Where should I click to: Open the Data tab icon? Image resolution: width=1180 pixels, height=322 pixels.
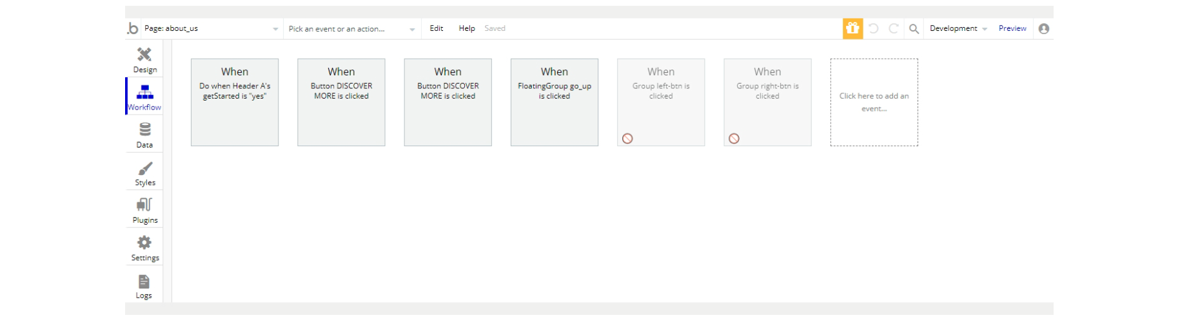pos(144,130)
